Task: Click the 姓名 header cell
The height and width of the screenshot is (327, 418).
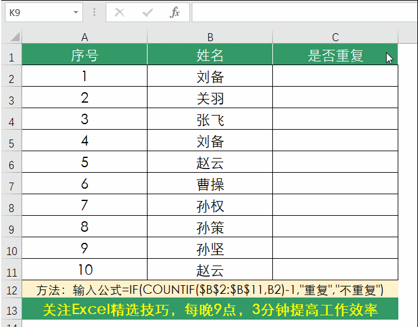Action: 210,54
